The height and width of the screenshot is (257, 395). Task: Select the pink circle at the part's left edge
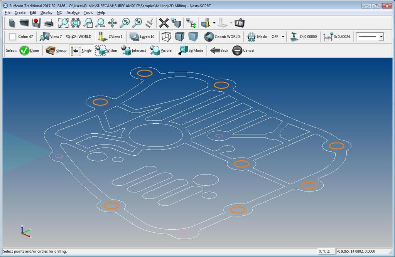pyautogui.click(x=59, y=156)
